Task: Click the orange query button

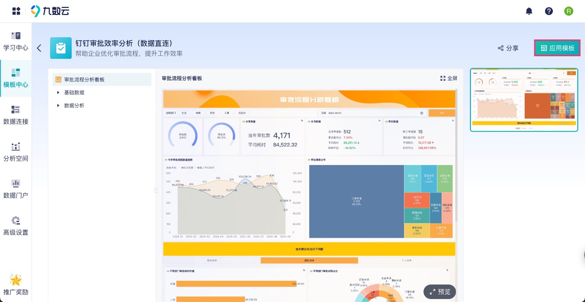Action: (442, 113)
